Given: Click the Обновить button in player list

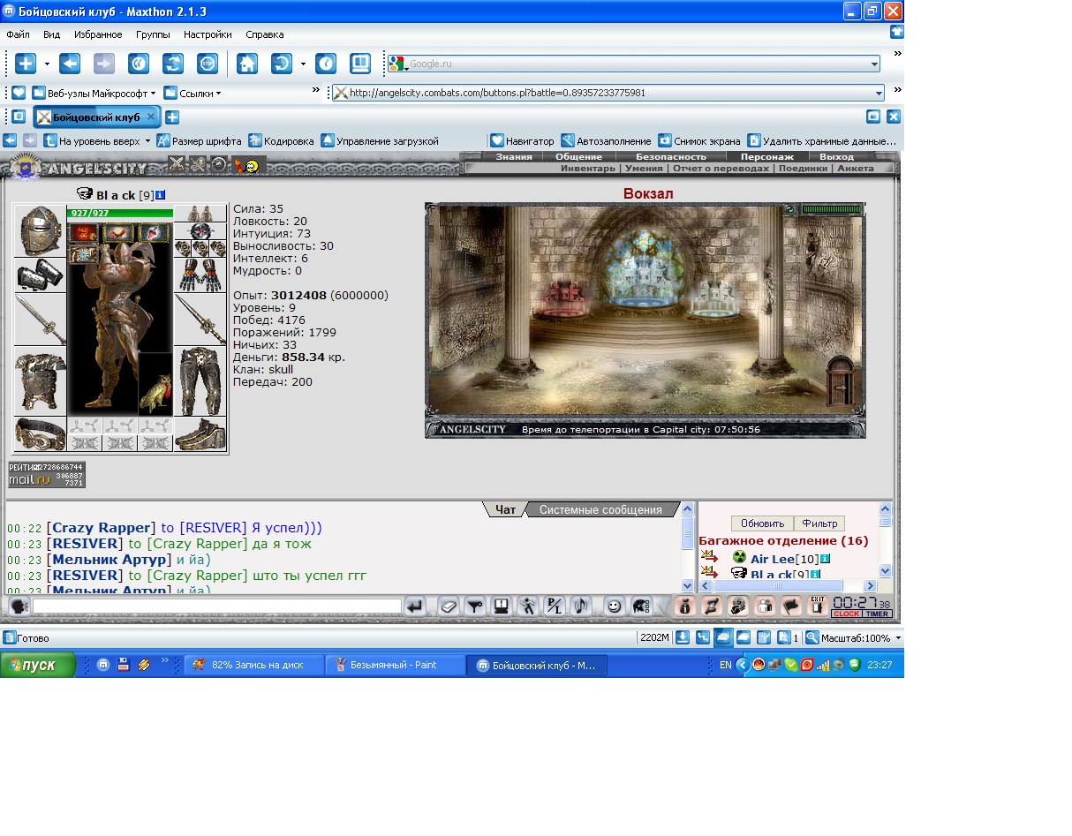Looking at the screenshot, I should pyautogui.click(x=762, y=523).
